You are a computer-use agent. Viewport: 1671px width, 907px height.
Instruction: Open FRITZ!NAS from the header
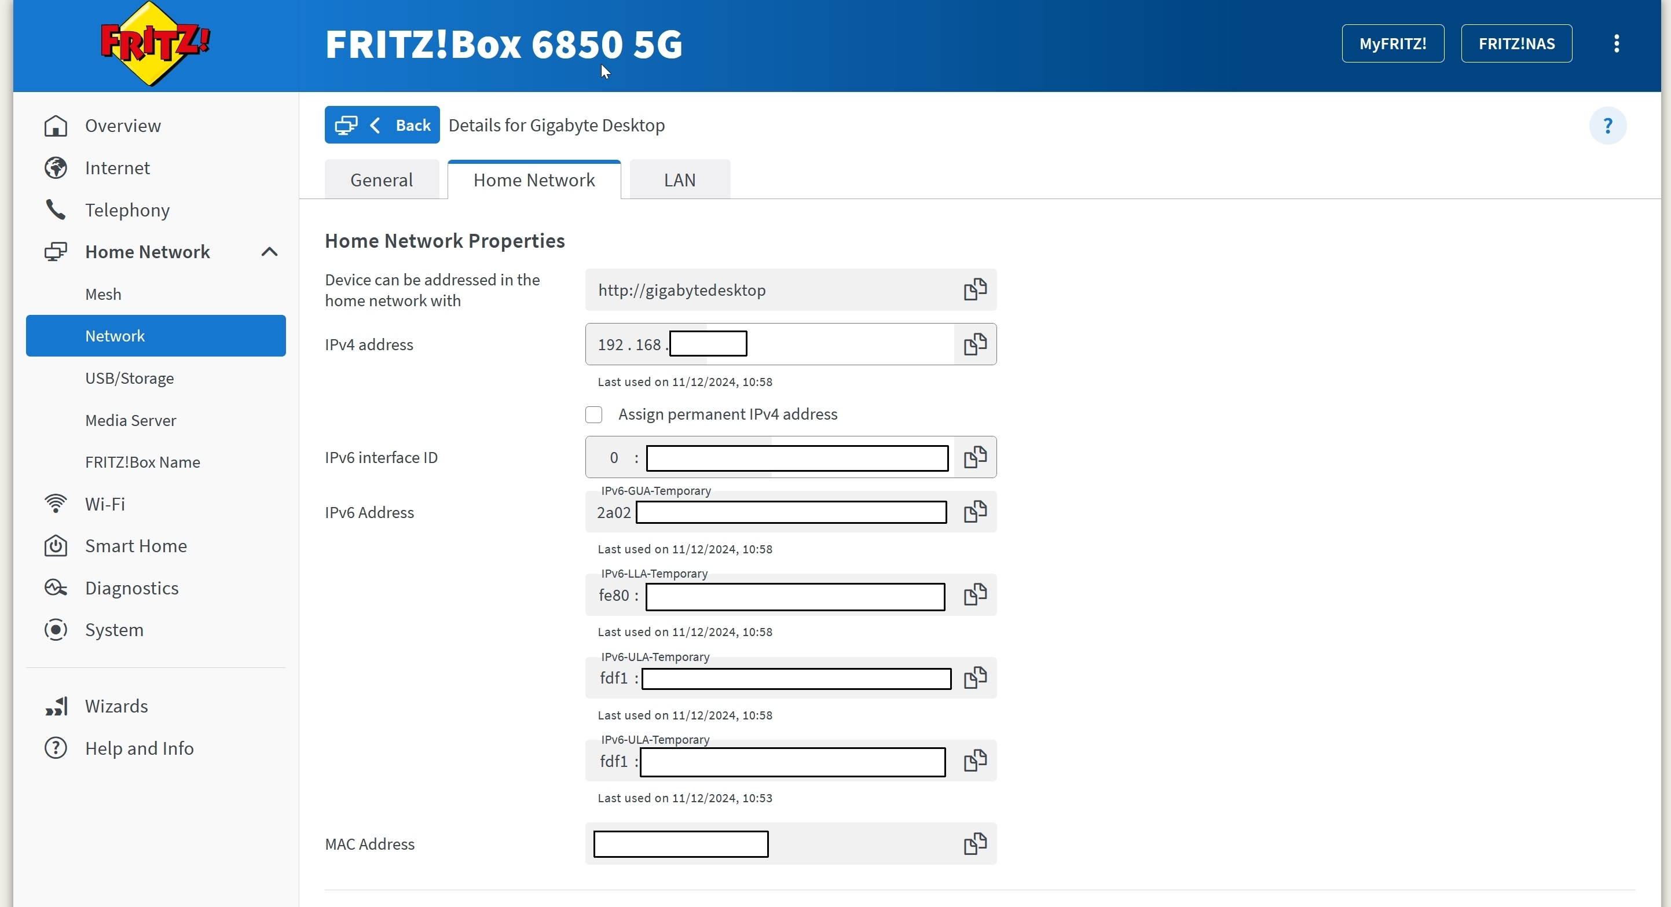1516,43
